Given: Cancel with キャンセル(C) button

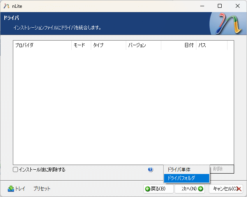Looking at the screenshot, I should 226,189.
